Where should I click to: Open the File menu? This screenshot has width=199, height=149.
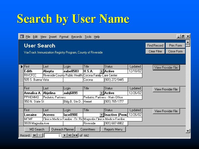coord(28,37)
